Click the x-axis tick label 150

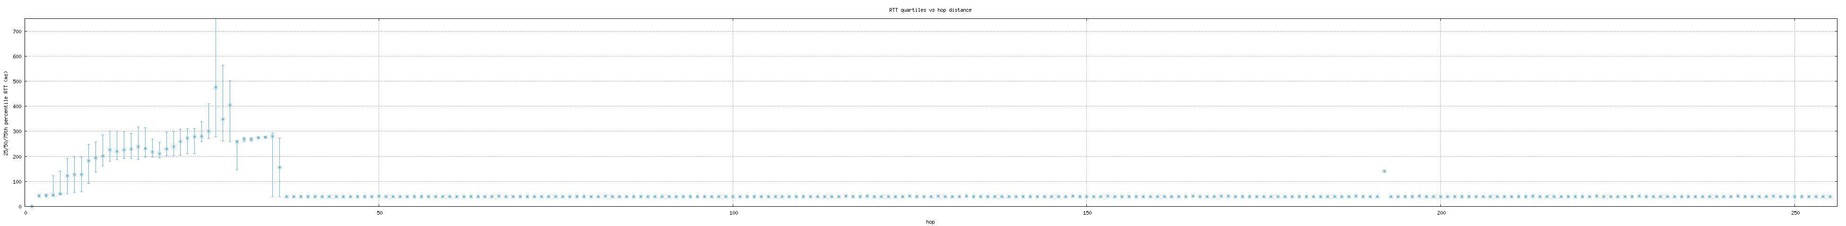1086,212
